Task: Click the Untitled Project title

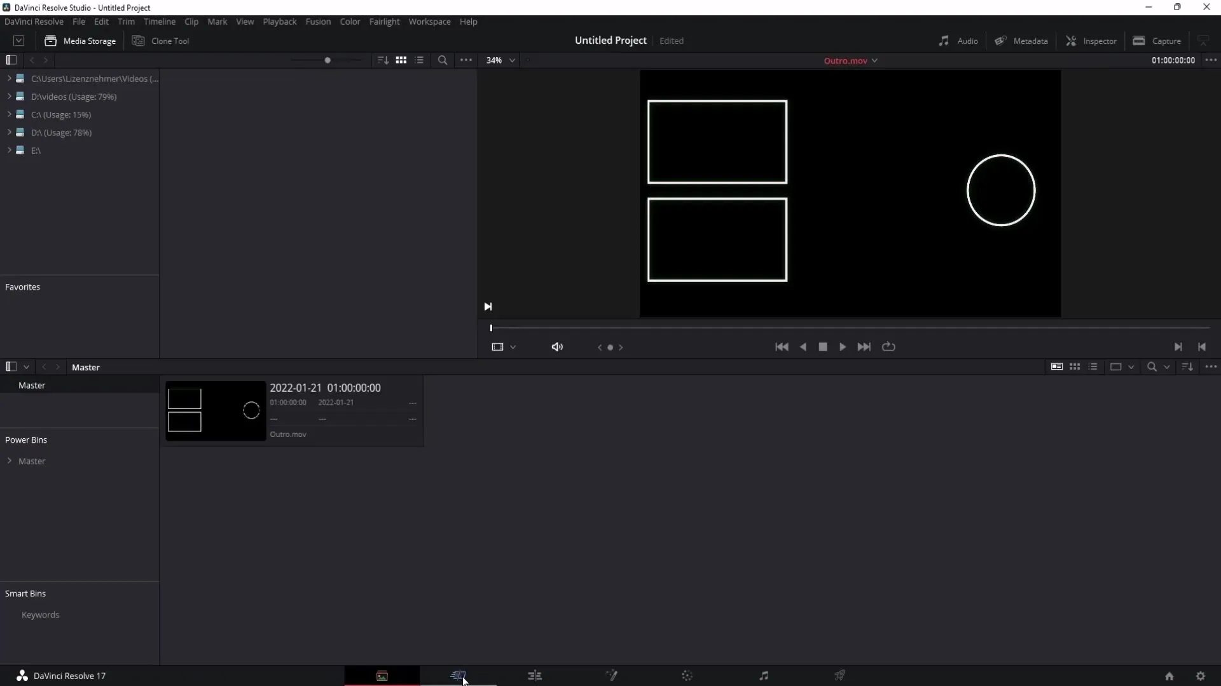Action: pos(610,40)
